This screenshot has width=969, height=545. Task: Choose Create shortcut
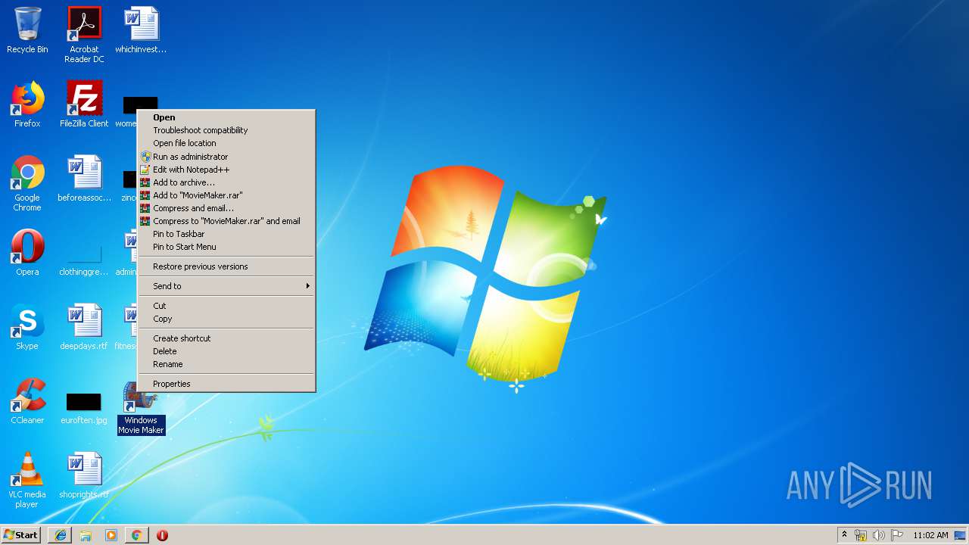tap(226, 338)
